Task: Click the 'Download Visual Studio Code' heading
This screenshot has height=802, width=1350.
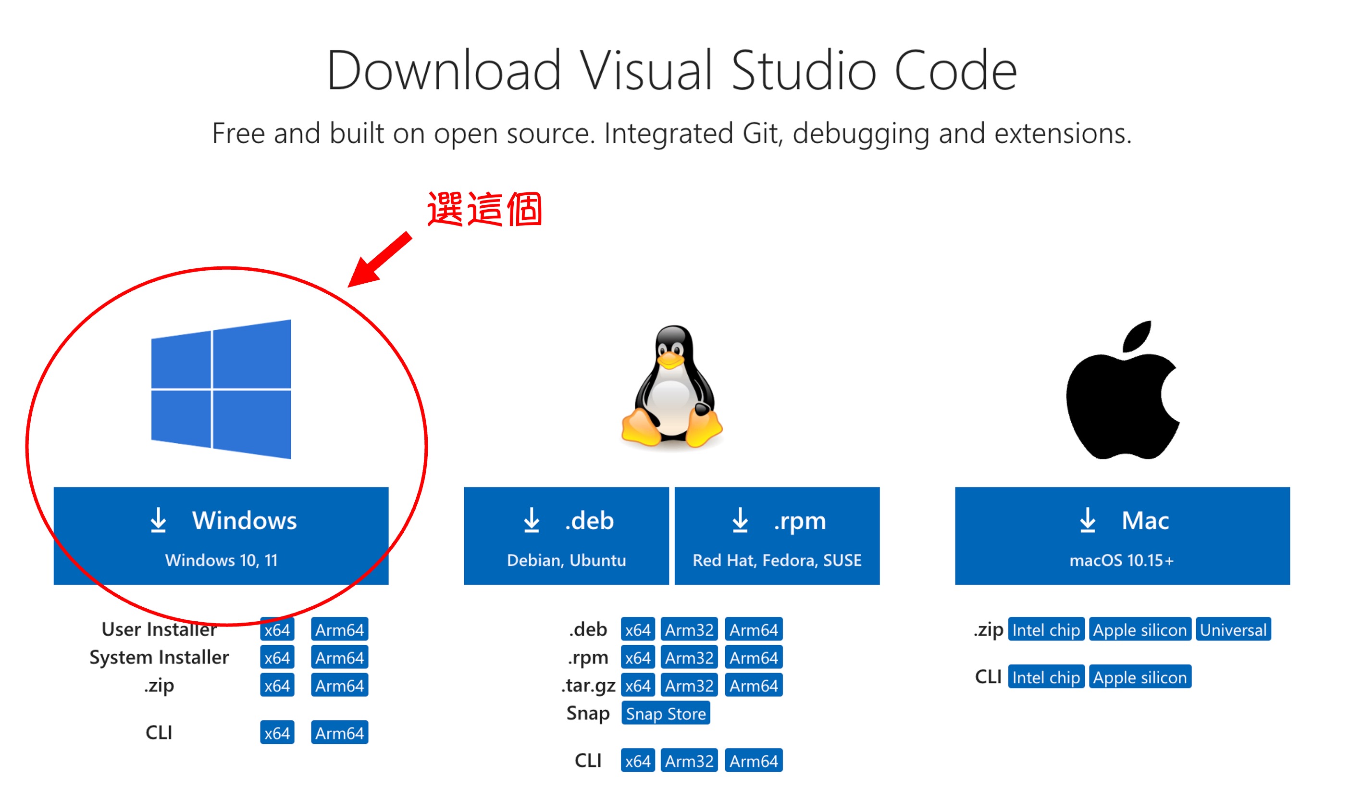Action: coord(671,70)
